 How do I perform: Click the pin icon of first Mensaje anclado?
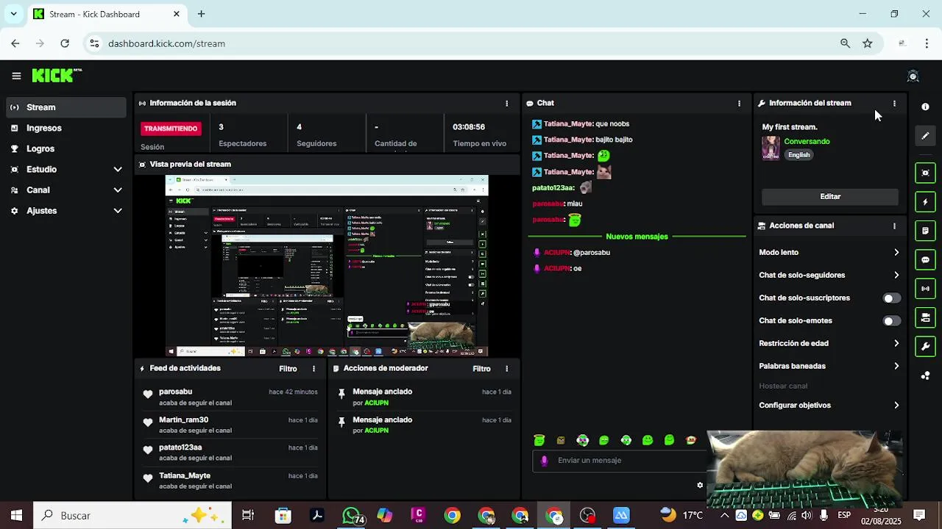(341, 395)
